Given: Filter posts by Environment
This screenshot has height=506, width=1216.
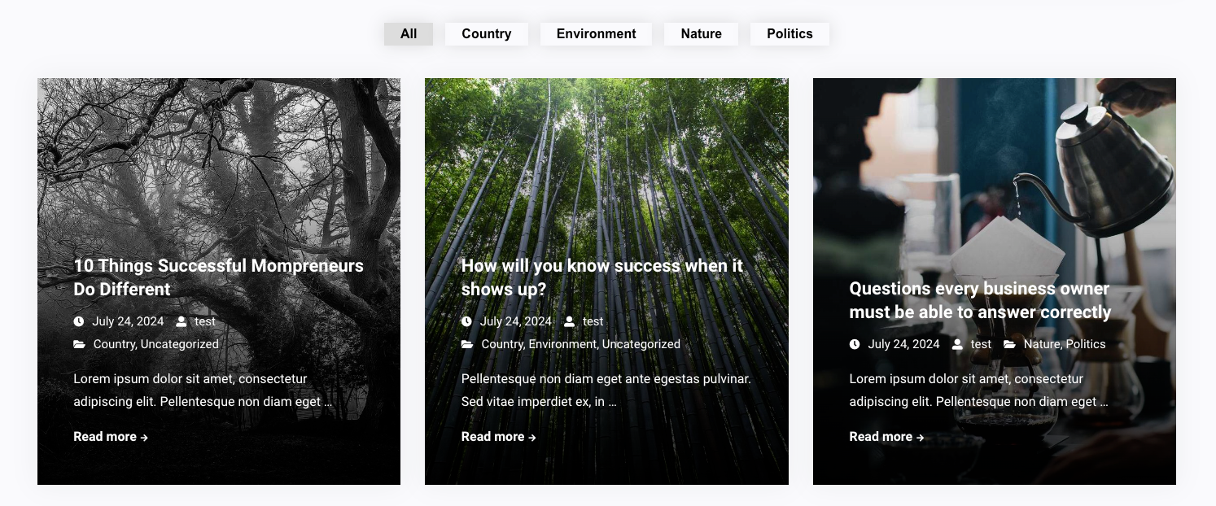Looking at the screenshot, I should pos(597,34).
